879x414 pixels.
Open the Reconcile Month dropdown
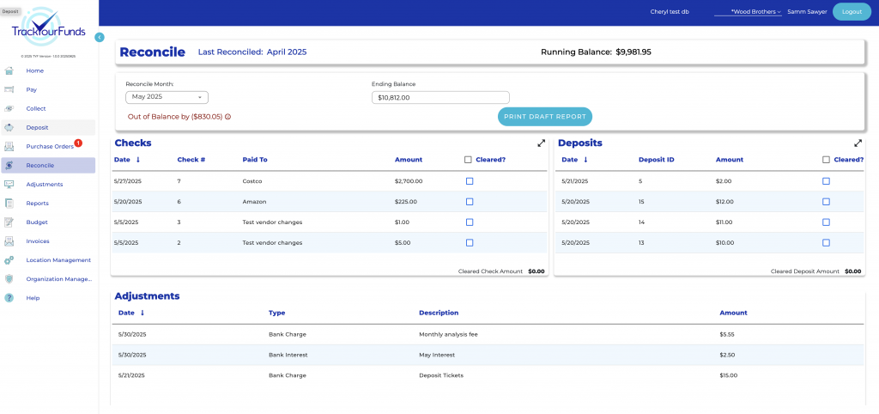(x=167, y=97)
